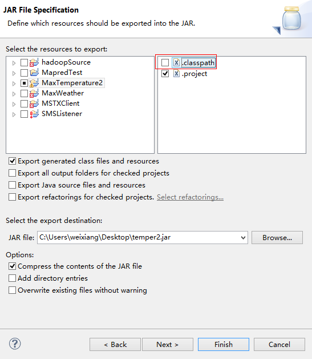
Task: Proceed with the Next button
Action: point(168,344)
